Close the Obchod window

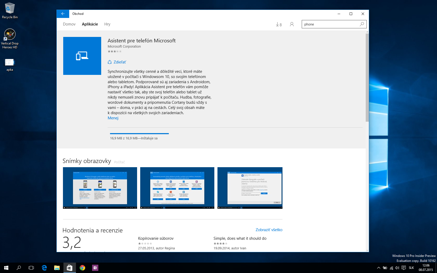[x=363, y=14]
